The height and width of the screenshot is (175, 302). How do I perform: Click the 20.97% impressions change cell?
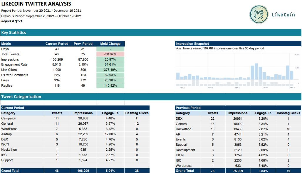point(110,59)
